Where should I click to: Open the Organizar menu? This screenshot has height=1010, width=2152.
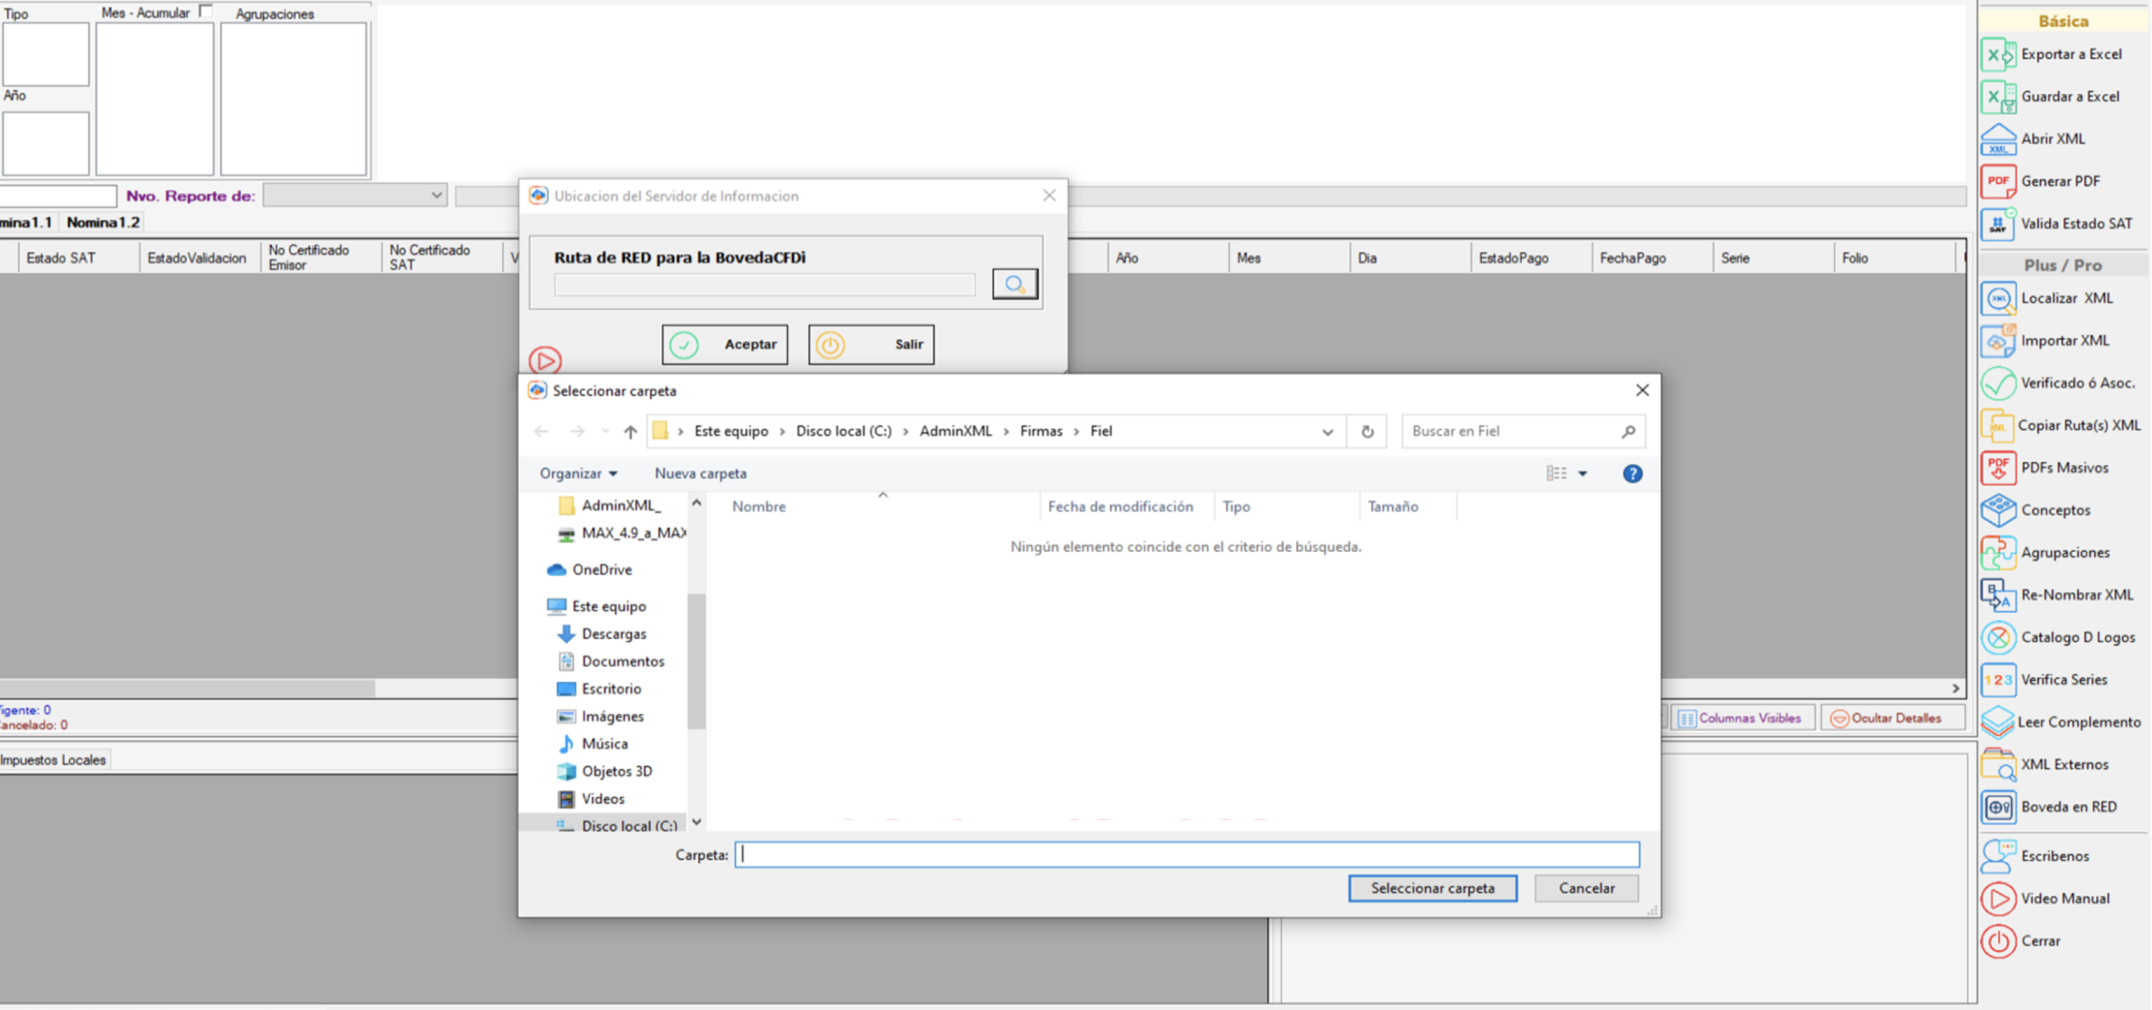(578, 473)
